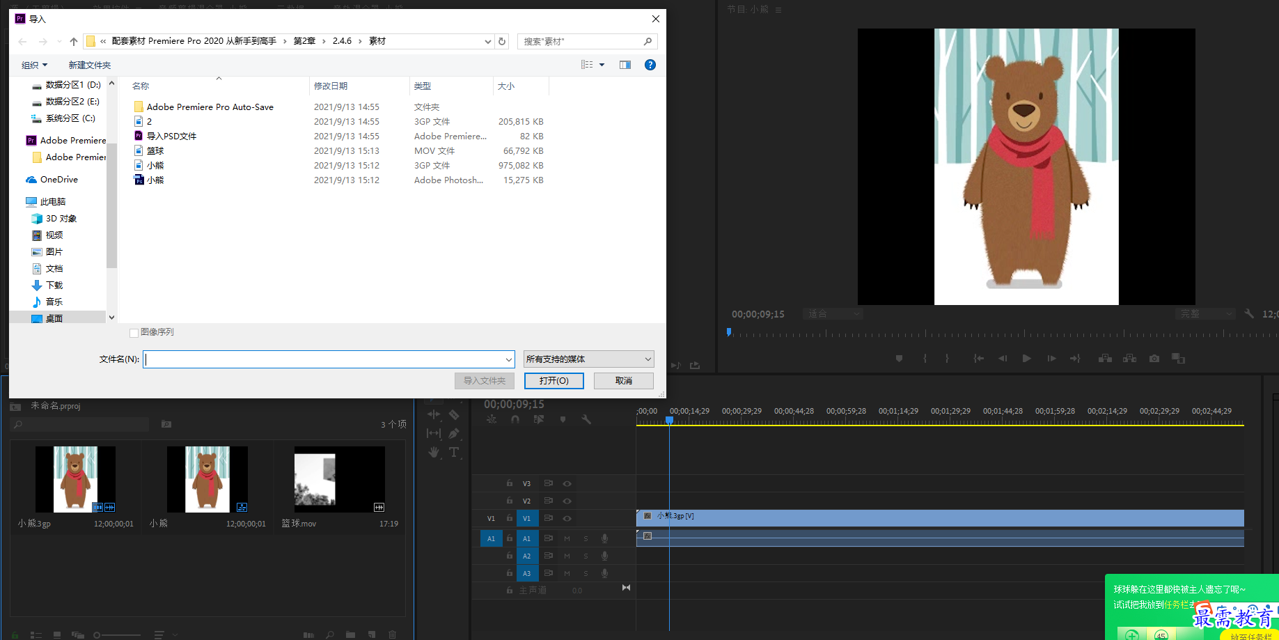Screen dimensions: 1279x640
Task: Step forward one frame in Program monitor
Action: pos(1051,358)
